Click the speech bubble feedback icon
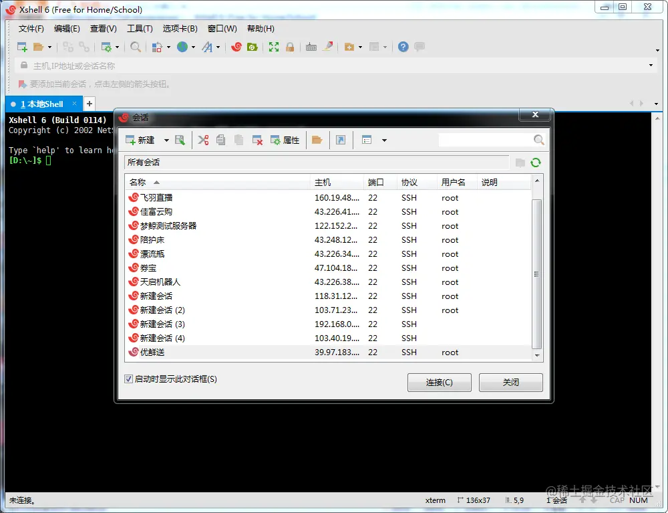This screenshot has height=513, width=668. 420,46
